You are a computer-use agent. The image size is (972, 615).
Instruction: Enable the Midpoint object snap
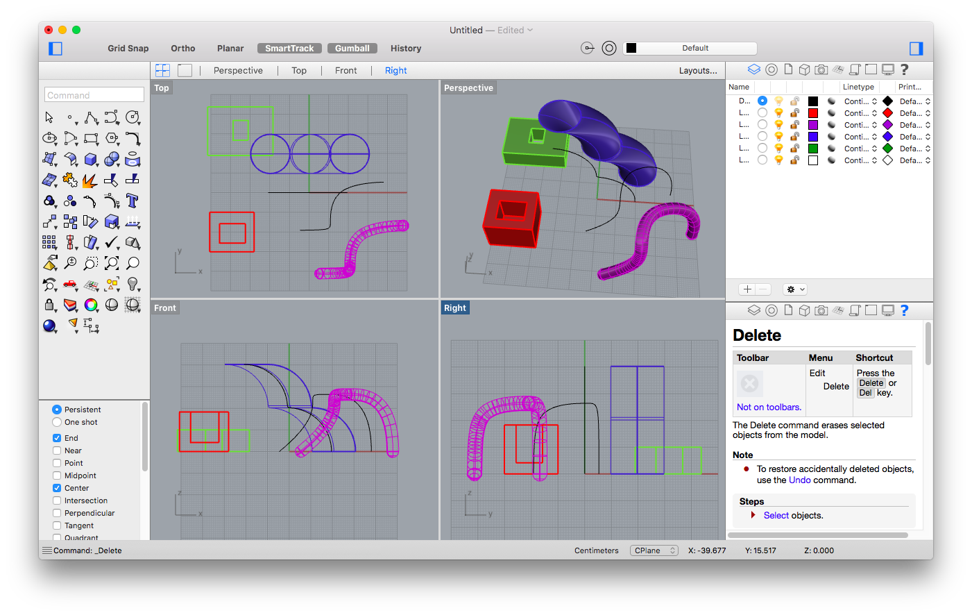pyautogui.click(x=57, y=475)
